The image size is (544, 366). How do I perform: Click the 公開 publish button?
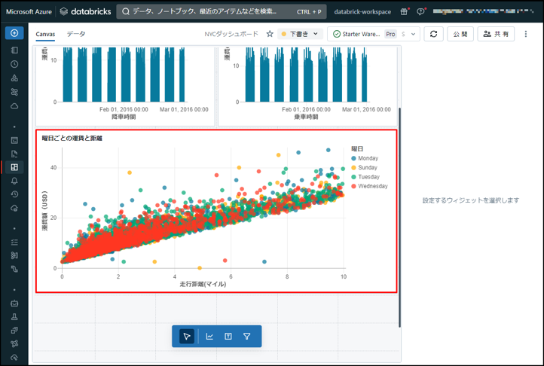(460, 34)
